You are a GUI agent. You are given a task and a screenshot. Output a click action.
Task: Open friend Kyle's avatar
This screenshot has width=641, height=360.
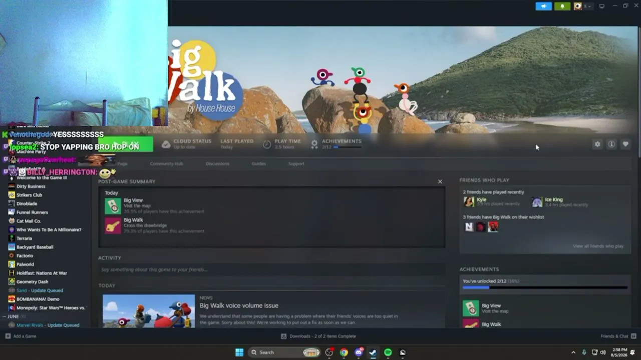469,201
